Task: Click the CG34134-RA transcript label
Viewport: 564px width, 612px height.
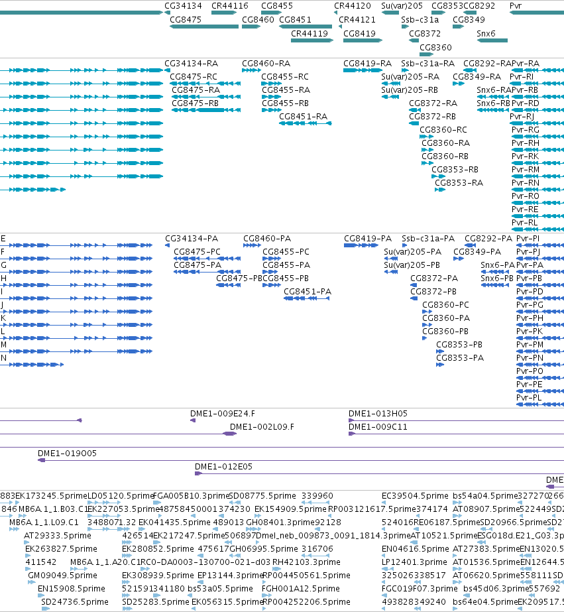Action: [191, 64]
